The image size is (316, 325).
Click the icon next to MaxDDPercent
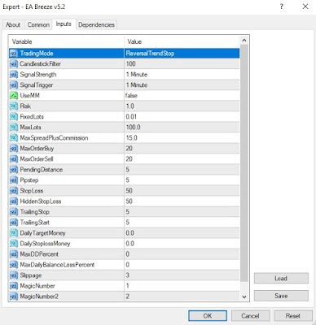(x=14, y=254)
